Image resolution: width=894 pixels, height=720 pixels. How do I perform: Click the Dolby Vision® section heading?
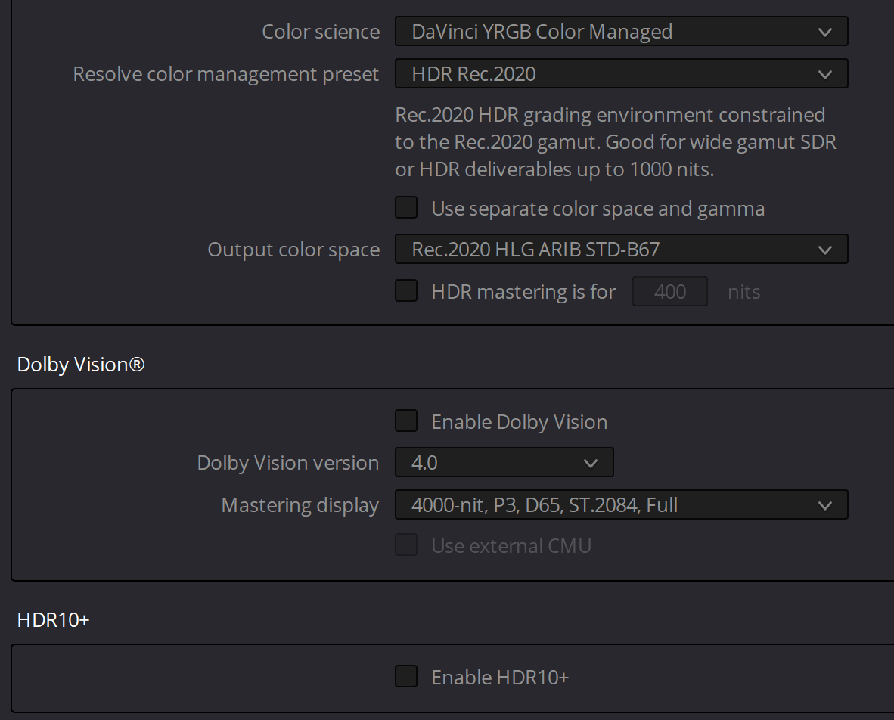pyautogui.click(x=81, y=365)
